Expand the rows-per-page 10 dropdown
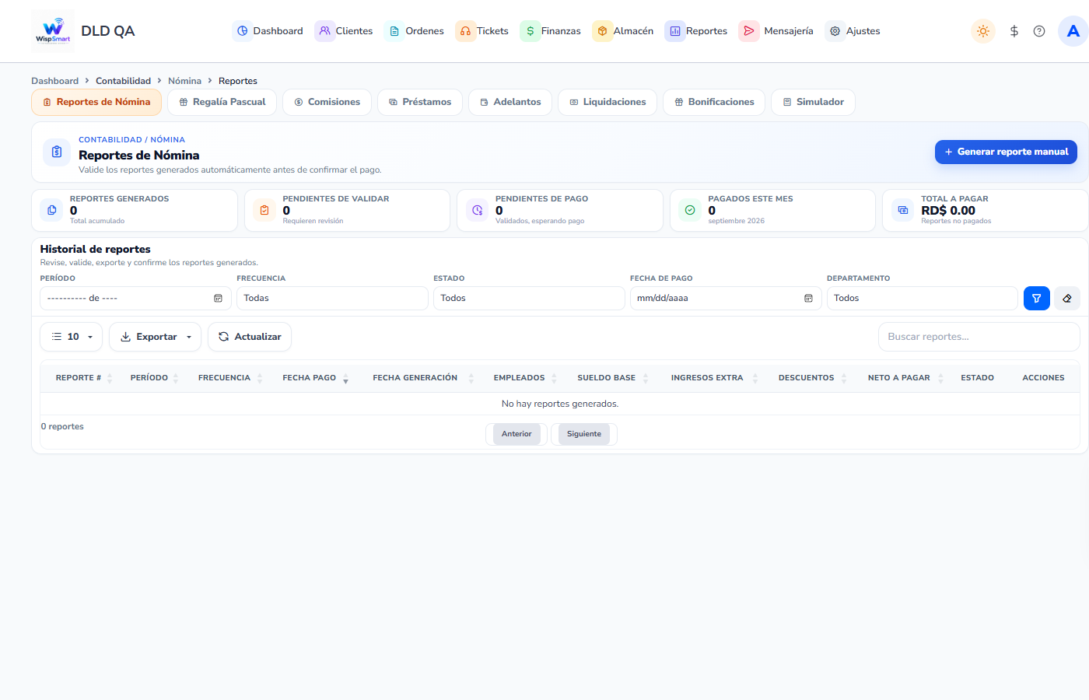Viewport: 1089px width, 700px height. click(72, 337)
